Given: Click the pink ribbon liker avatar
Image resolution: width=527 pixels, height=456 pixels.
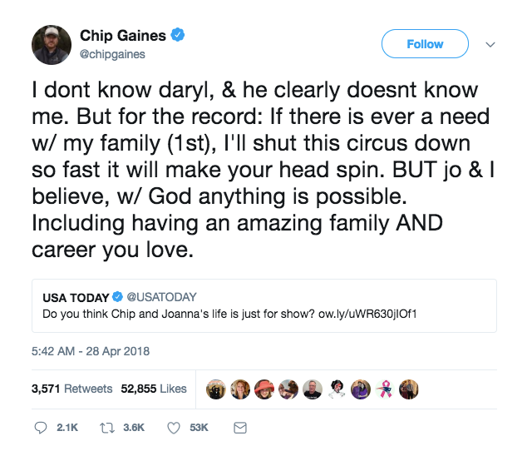Looking at the screenshot, I should pyautogui.click(x=385, y=389).
